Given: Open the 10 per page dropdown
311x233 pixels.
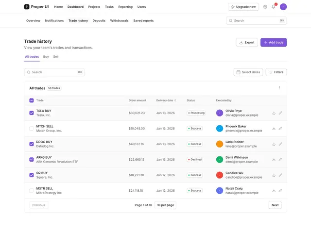Looking at the screenshot, I should pos(165,205).
